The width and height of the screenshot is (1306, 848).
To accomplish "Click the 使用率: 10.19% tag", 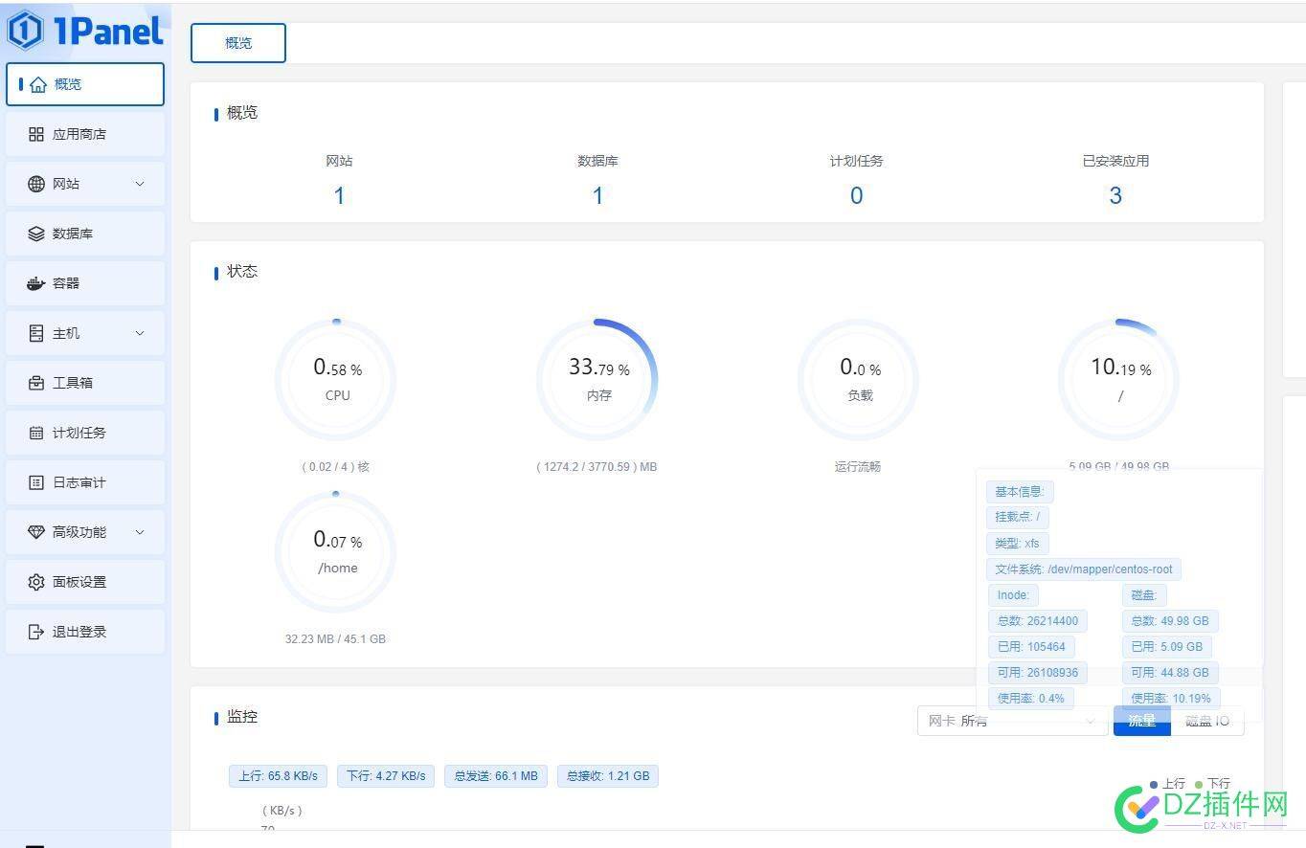I will coord(1171,698).
